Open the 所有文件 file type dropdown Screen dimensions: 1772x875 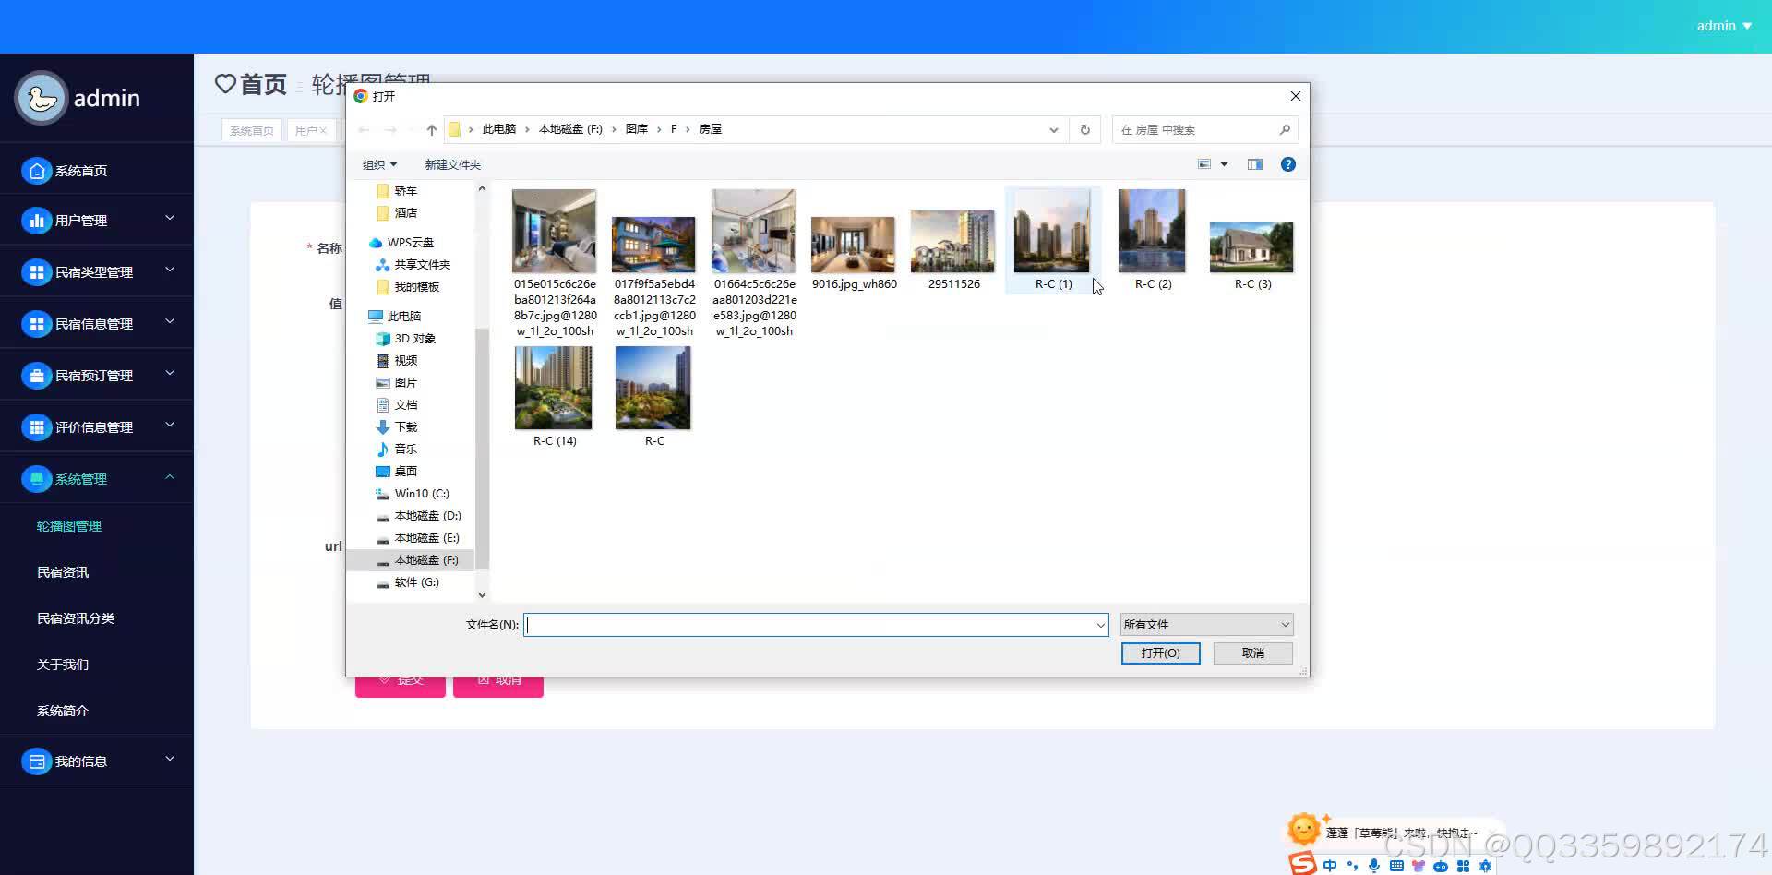(x=1206, y=625)
